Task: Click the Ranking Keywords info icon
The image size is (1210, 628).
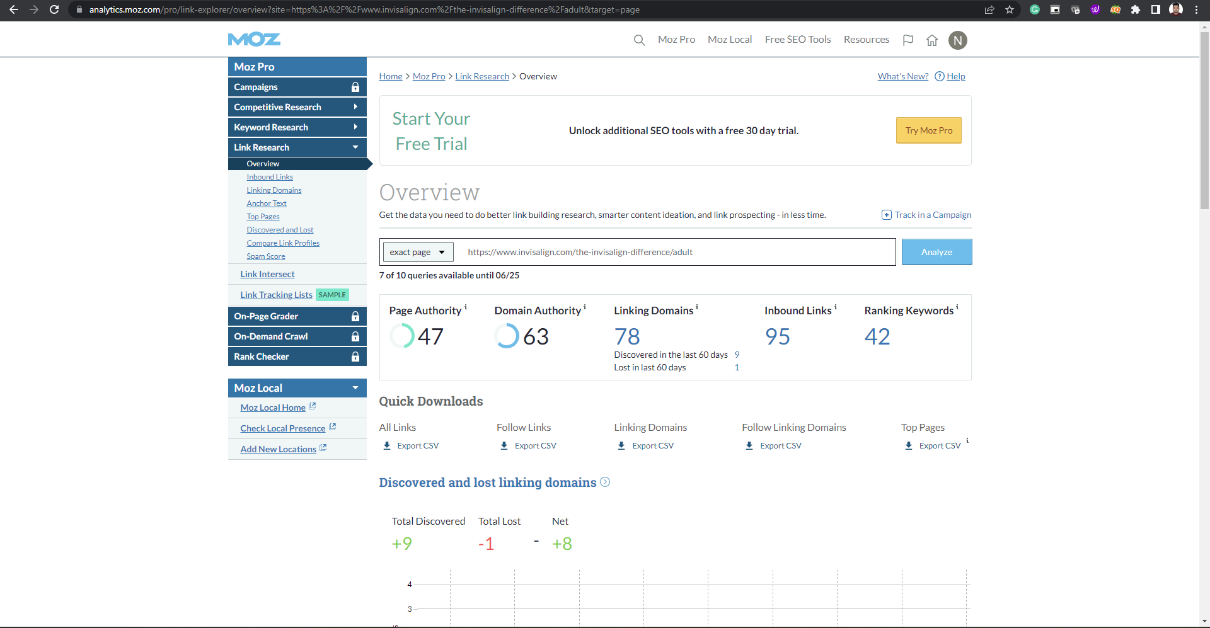Action: pos(957,307)
